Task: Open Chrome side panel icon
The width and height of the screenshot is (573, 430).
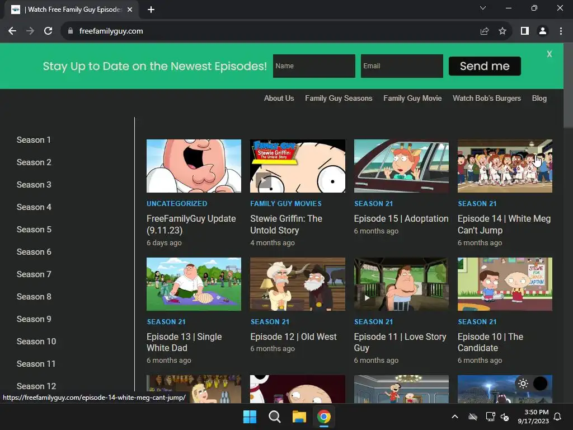Action: [525, 31]
